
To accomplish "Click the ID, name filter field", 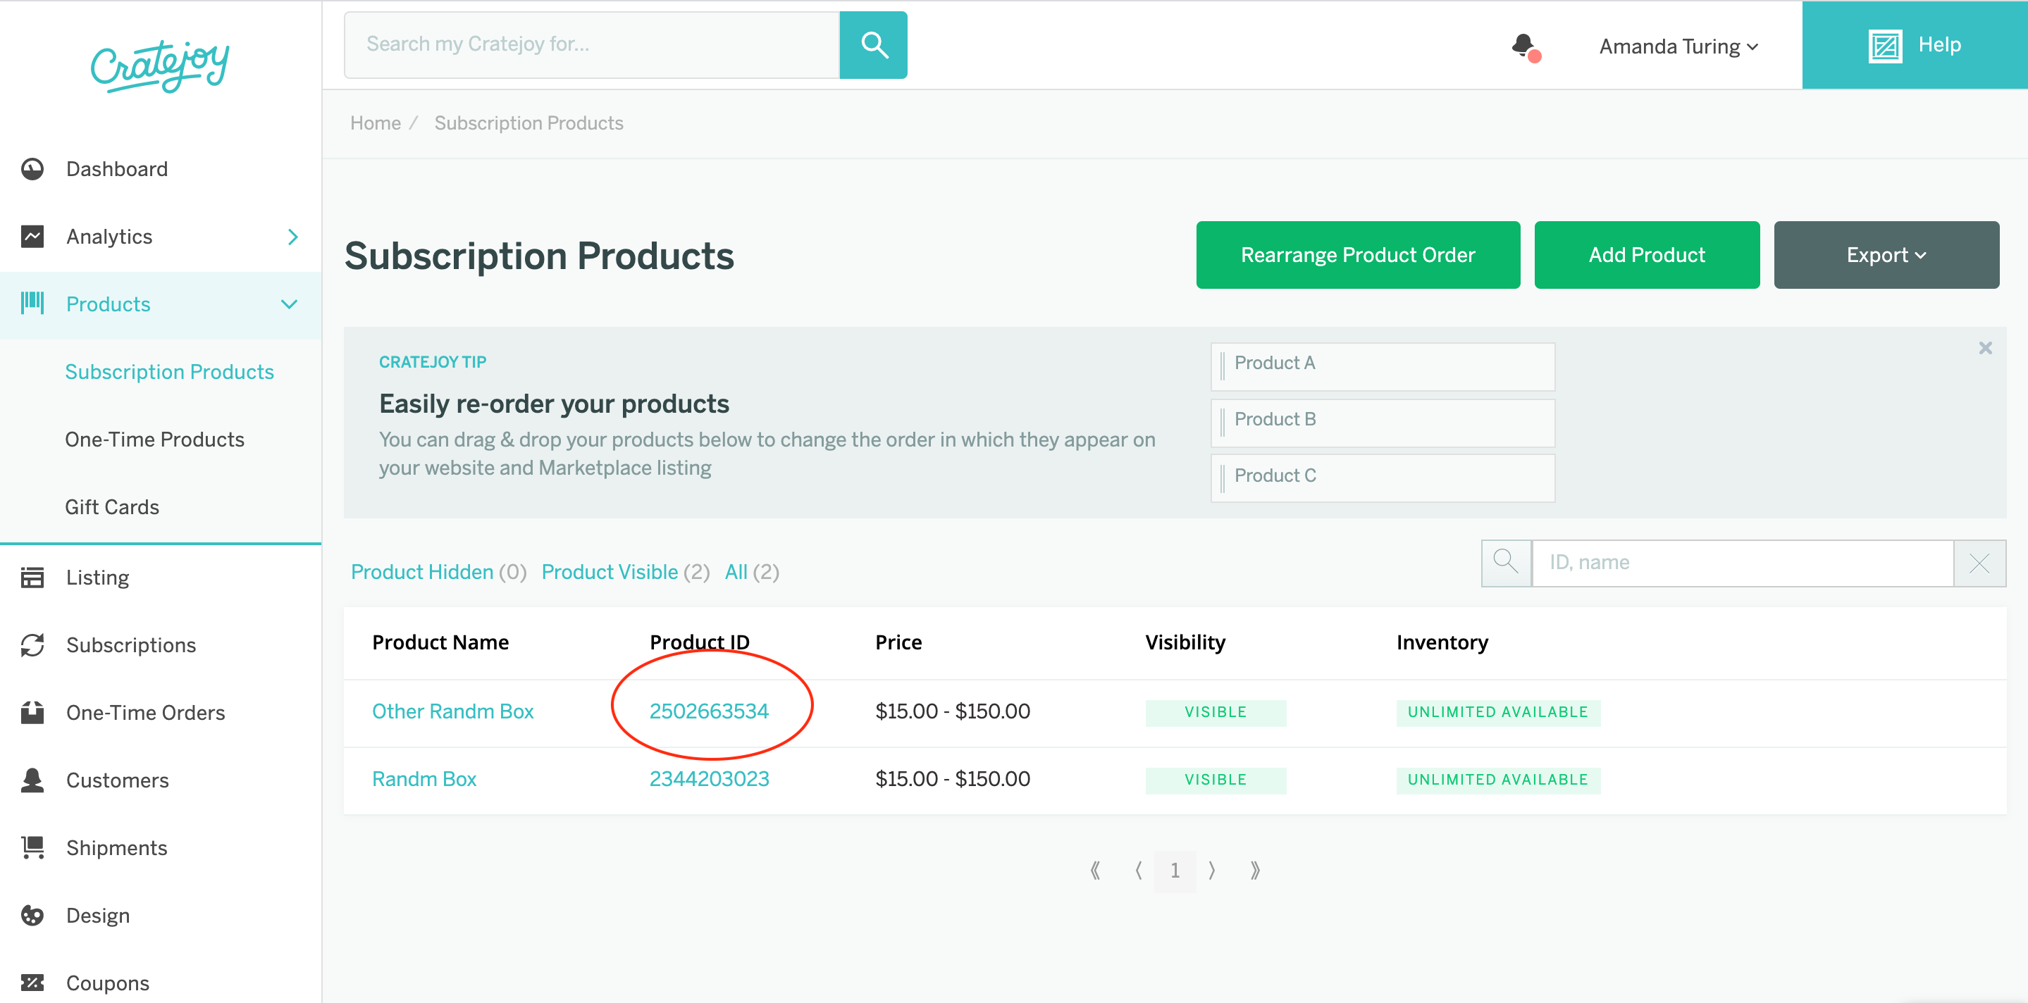I will pyautogui.click(x=1742, y=563).
